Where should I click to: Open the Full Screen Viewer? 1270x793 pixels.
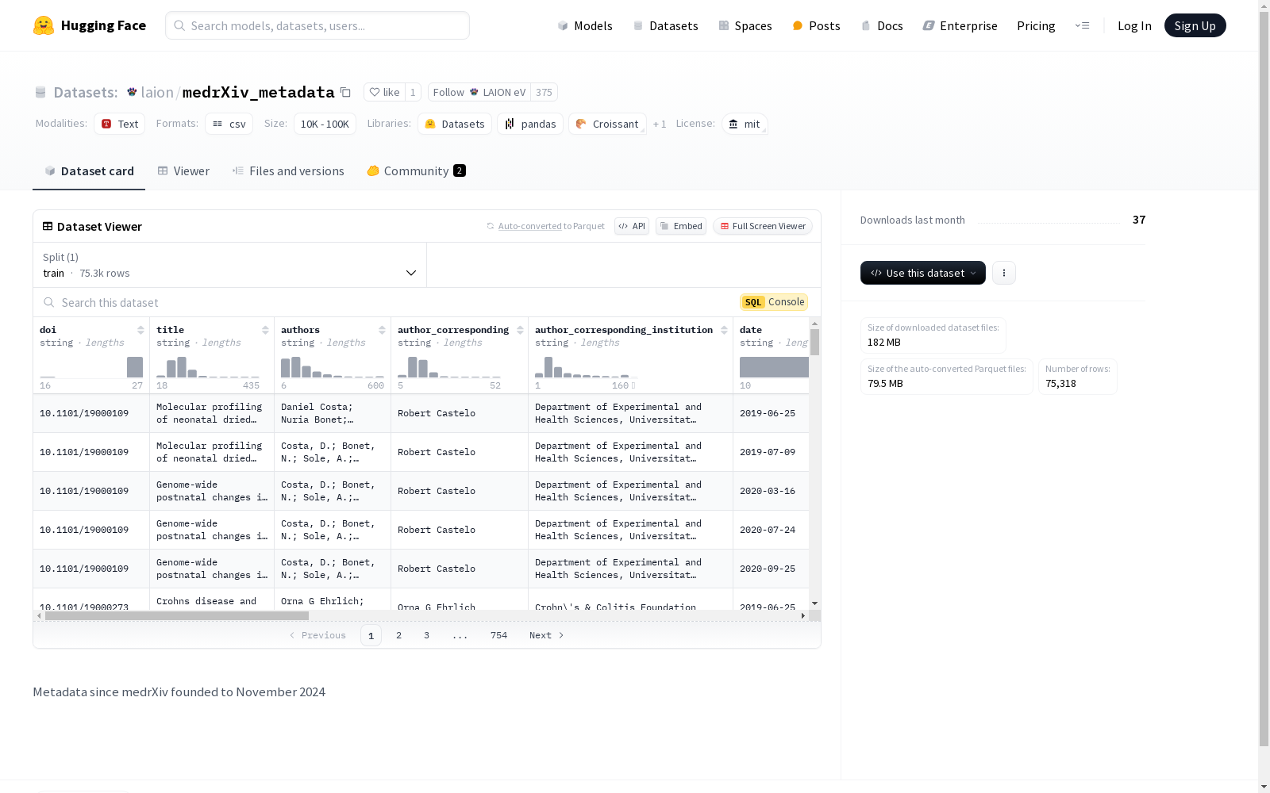pos(763,226)
